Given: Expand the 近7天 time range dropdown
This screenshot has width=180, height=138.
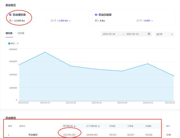Looking at the screenshot, I should [165, 34].
